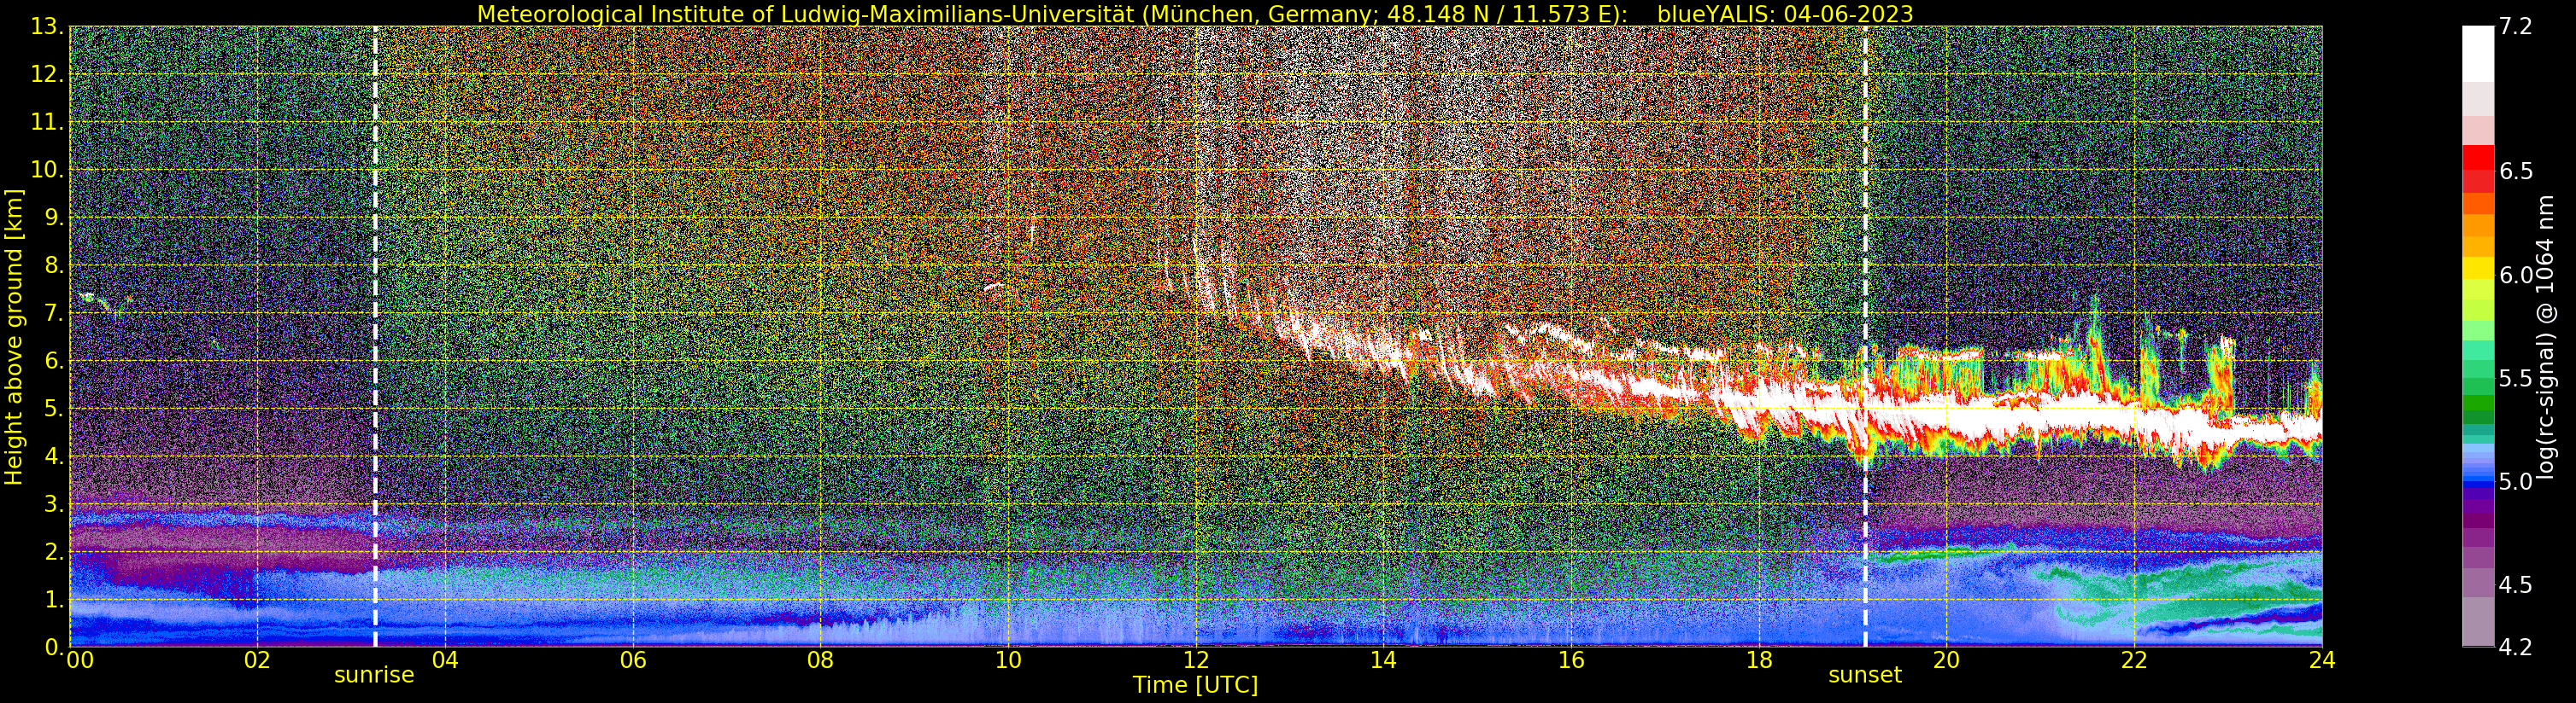
Task: Click the height axis tick label '2.'
Action: (x=54, y=552)
